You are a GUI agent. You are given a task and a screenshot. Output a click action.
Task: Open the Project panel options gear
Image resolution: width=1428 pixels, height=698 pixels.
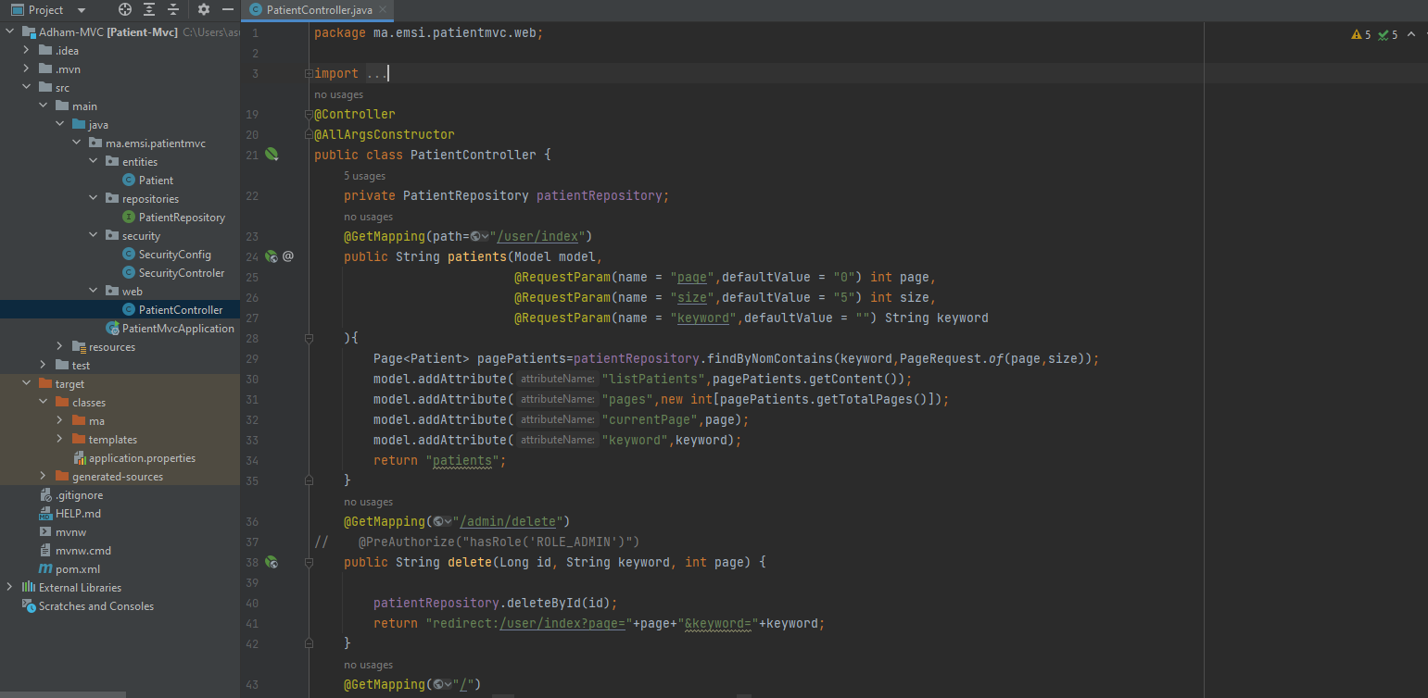[x=204, y=9]
